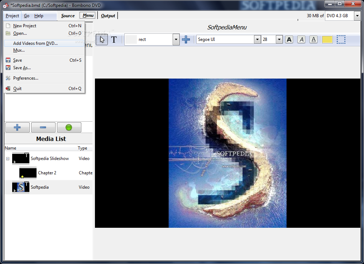The width and height of the screenshot is (364, 264).
Task: Click the Softpedia Slideshow thumbnail
Action: coord(21,159)
